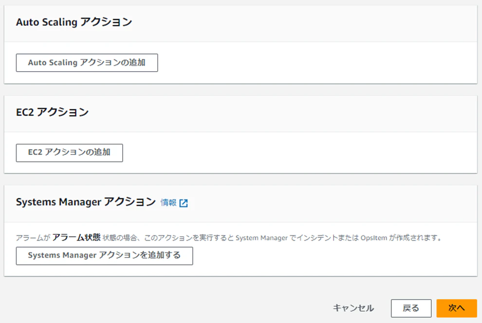Screen dimensions: 482x323
Task: Select the EC2 アクション section heading
Action: pyautogui.click(x=52, y=112)
